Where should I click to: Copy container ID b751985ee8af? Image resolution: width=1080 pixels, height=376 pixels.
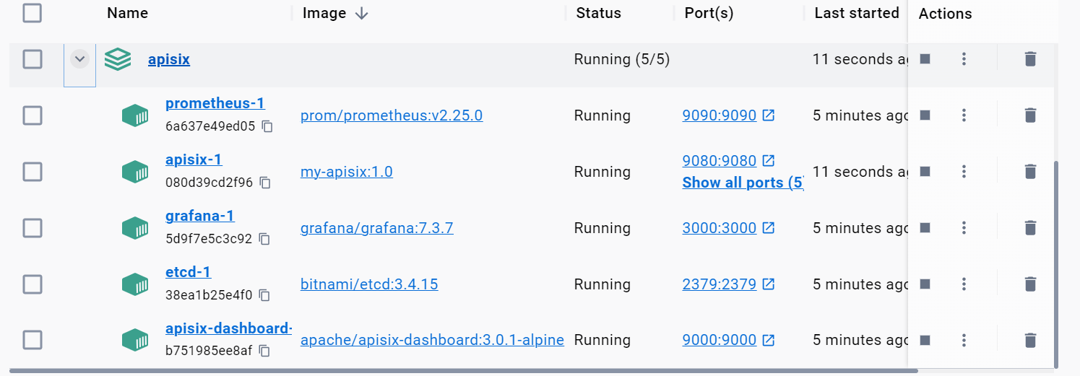(x=264, y=351)
